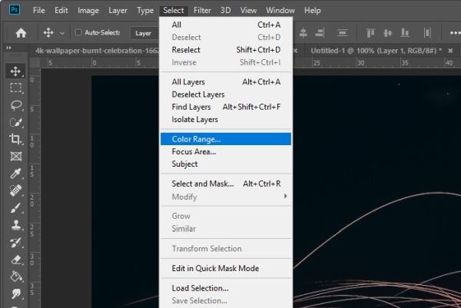Open the three-dots more options
The image size is (461, 308).
tap(455, 33)
